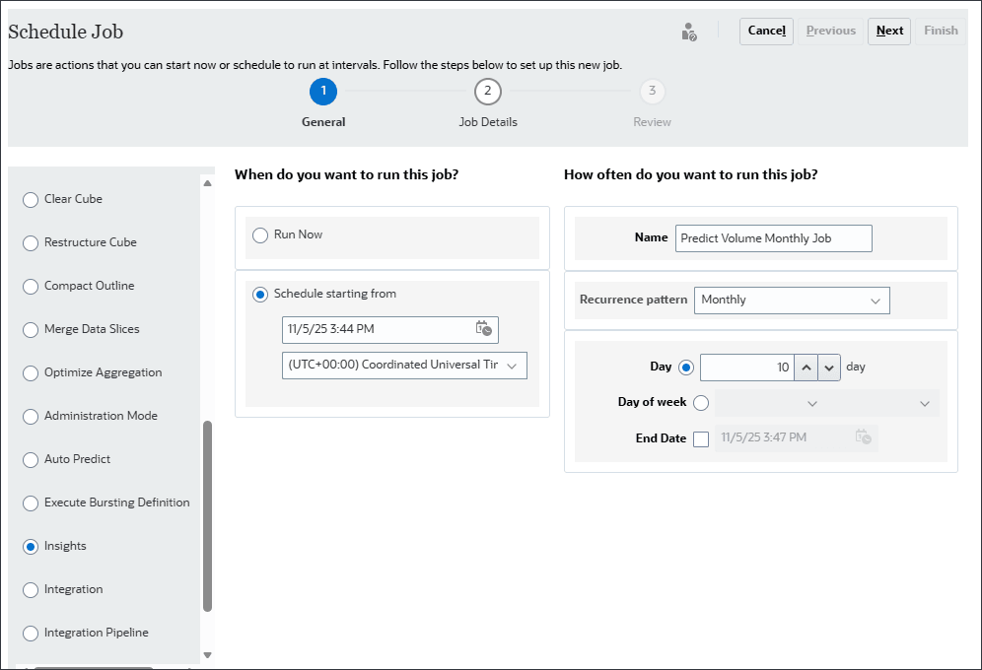Click the Next button
The image size is (982, 670).
[x=889, y=32]
